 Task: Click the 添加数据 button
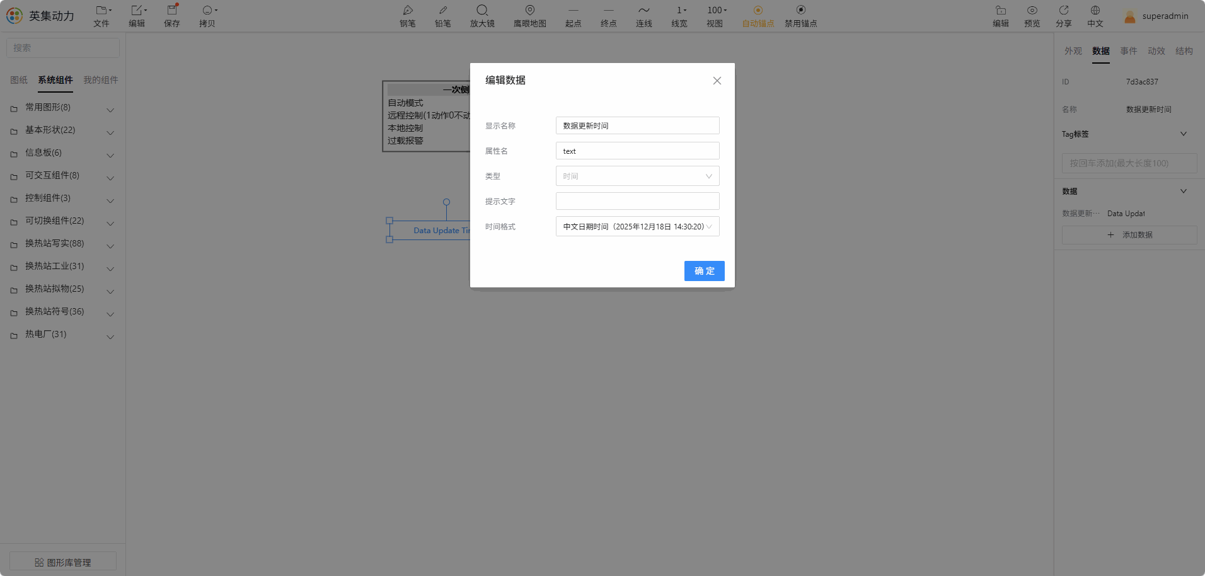(1129, 235)
